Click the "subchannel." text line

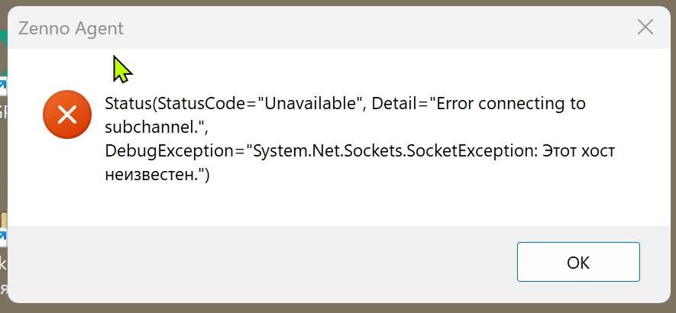156,127
